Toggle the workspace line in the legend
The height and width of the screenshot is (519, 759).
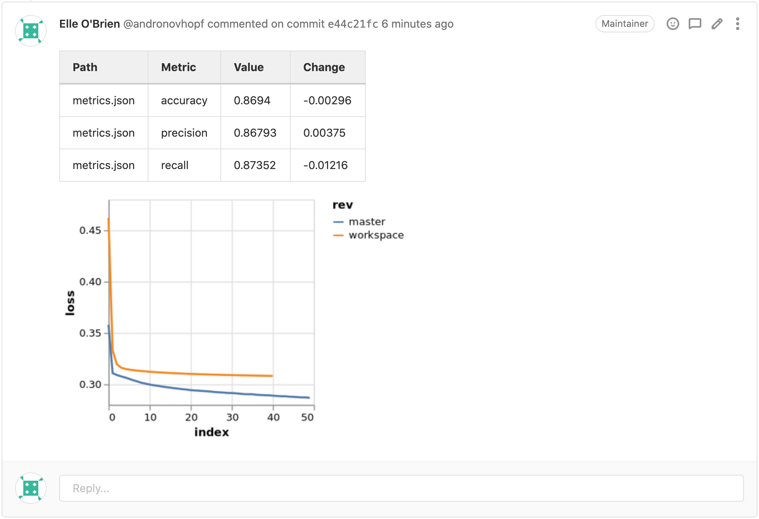[x=376, y=235]
